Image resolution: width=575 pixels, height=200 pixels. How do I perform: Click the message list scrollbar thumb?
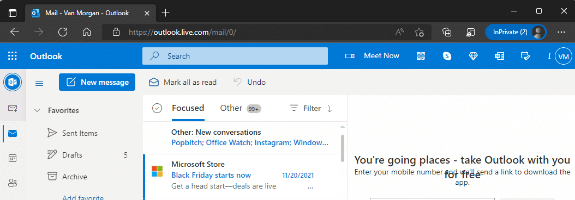coord(343,148)
